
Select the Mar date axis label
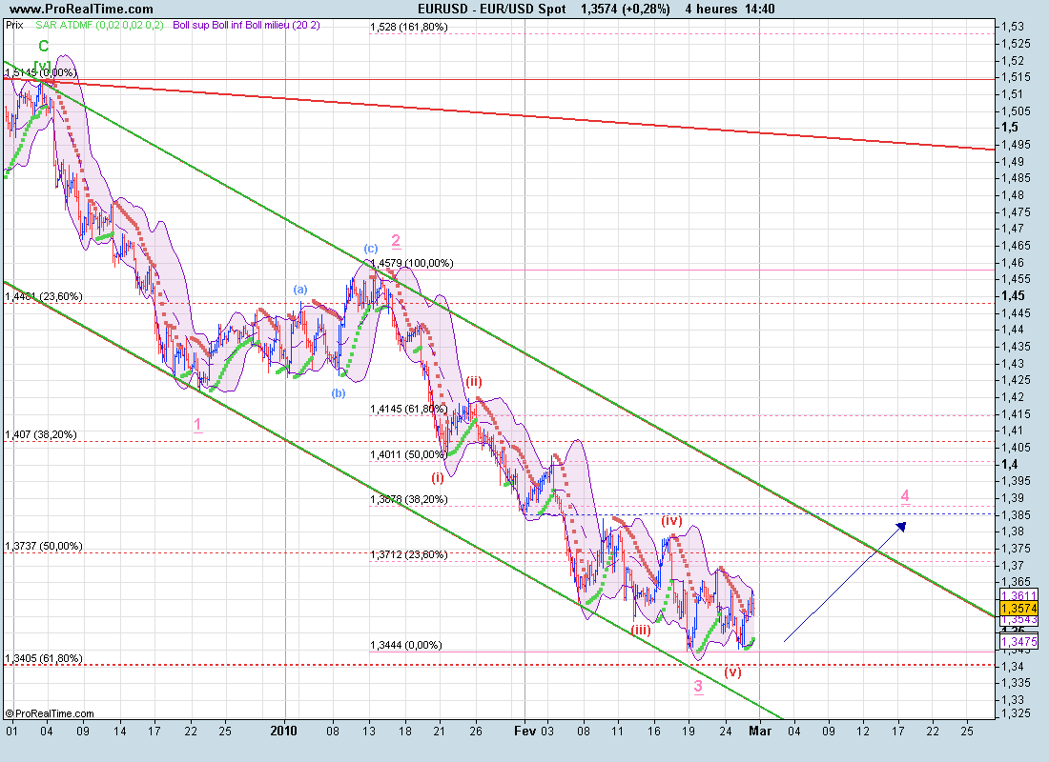pos(760,732)
